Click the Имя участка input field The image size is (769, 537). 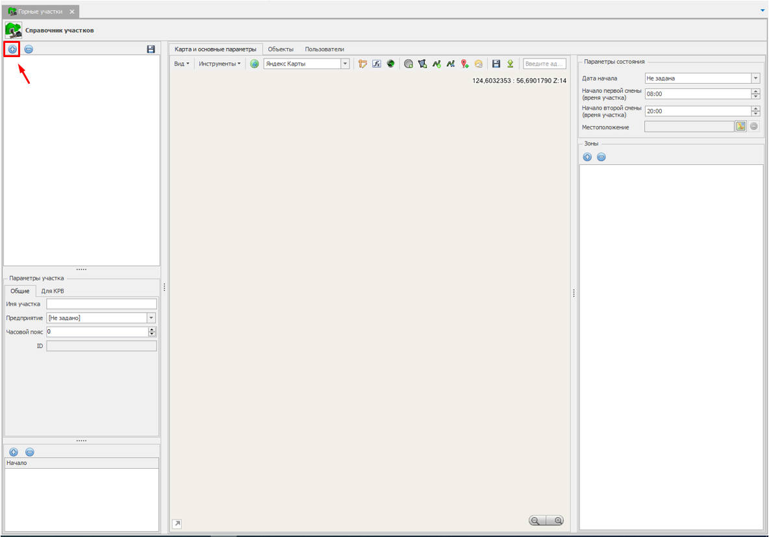click(101, 304)
